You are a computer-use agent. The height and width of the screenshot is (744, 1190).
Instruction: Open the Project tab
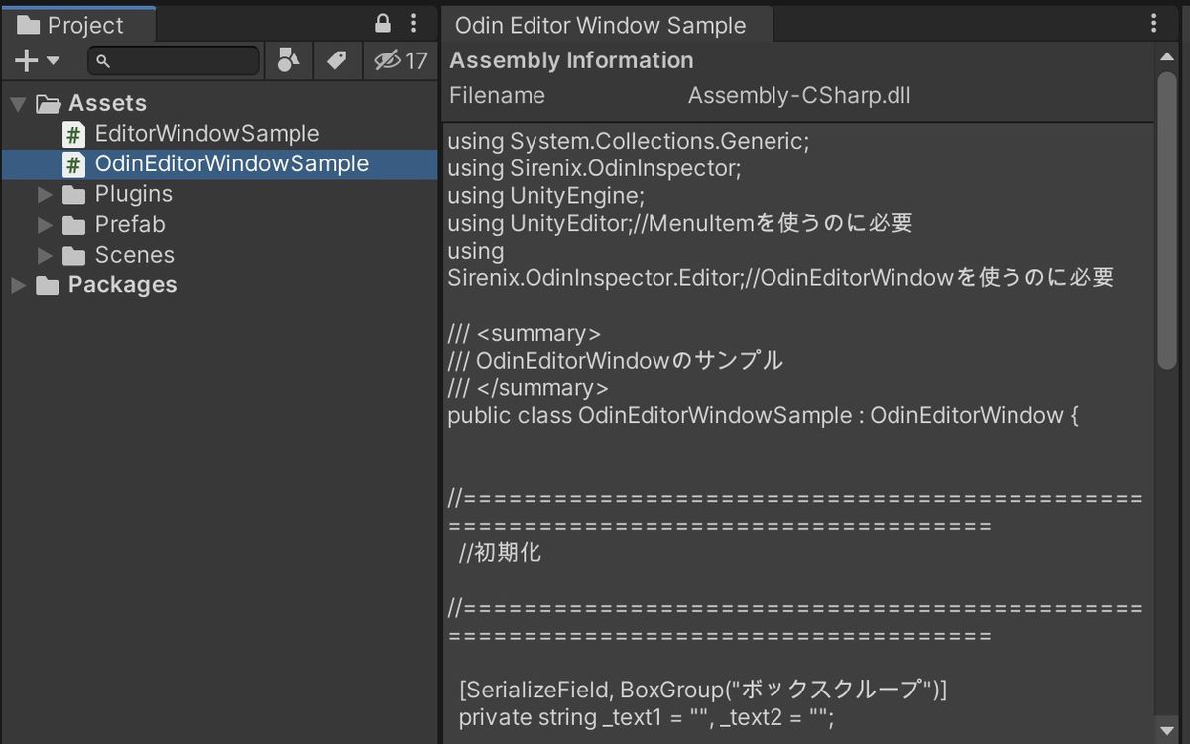click(x=78, y=25)
